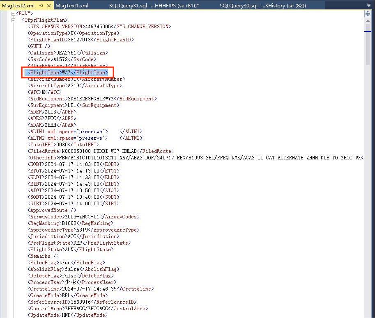Switch to the SQLQuery31.sql tab
This screenshot has width=375, height=318.
(x=154, y=5)
